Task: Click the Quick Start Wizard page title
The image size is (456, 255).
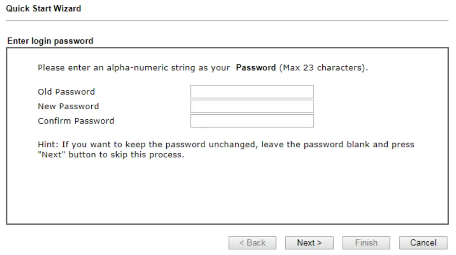Action: click(44, 8)
